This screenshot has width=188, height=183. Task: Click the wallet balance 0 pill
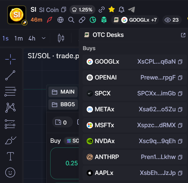tap(62, 122)
